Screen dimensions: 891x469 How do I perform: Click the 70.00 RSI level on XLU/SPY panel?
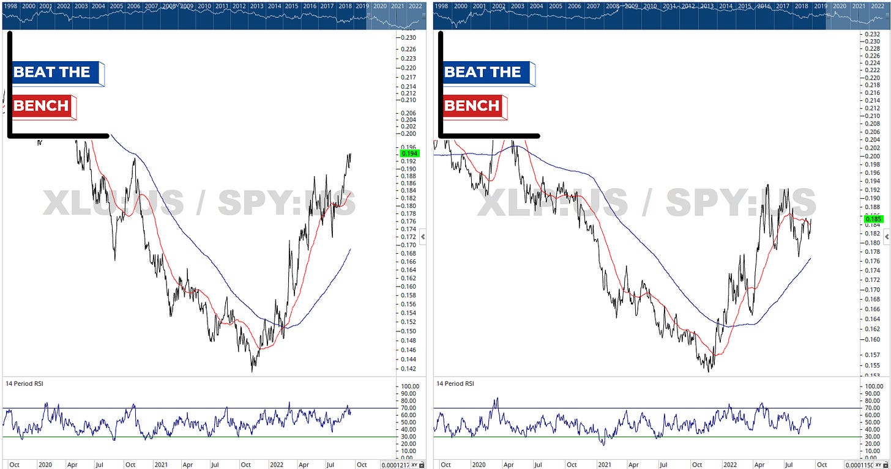(409, 408)
